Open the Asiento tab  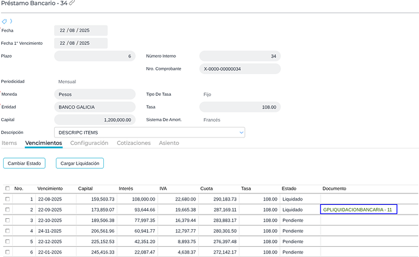[169, 143]
